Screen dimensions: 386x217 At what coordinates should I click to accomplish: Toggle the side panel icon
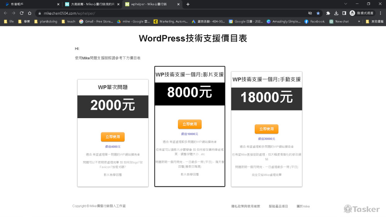pos(344,13)
